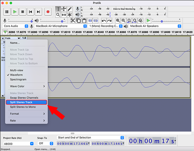Zoom in on the waveform
Screen dimensions: 194x151
[118, 20]
